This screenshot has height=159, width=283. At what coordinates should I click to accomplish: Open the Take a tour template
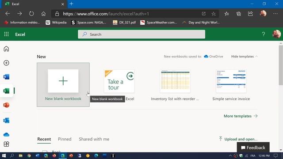pos(119,81)
